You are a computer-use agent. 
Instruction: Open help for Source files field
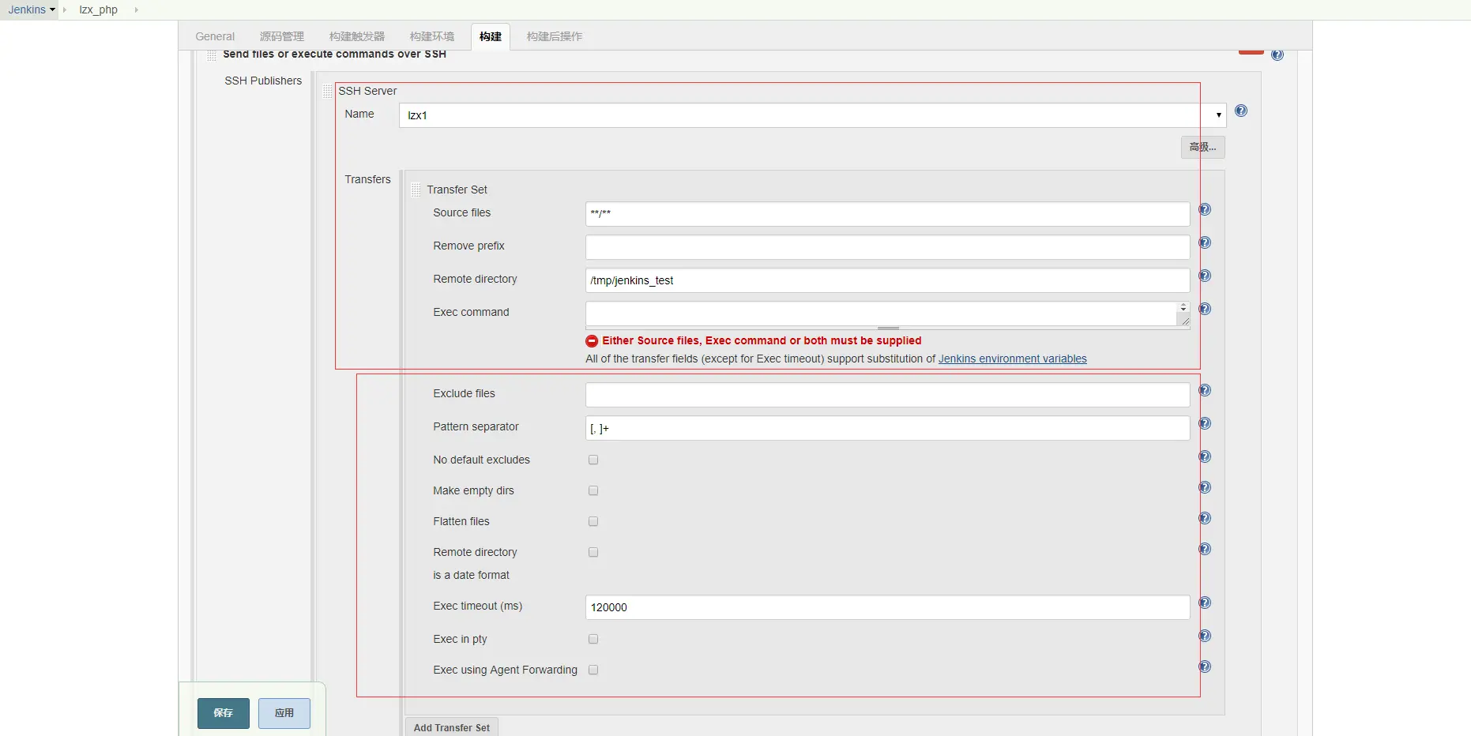tap(1205, 209)
